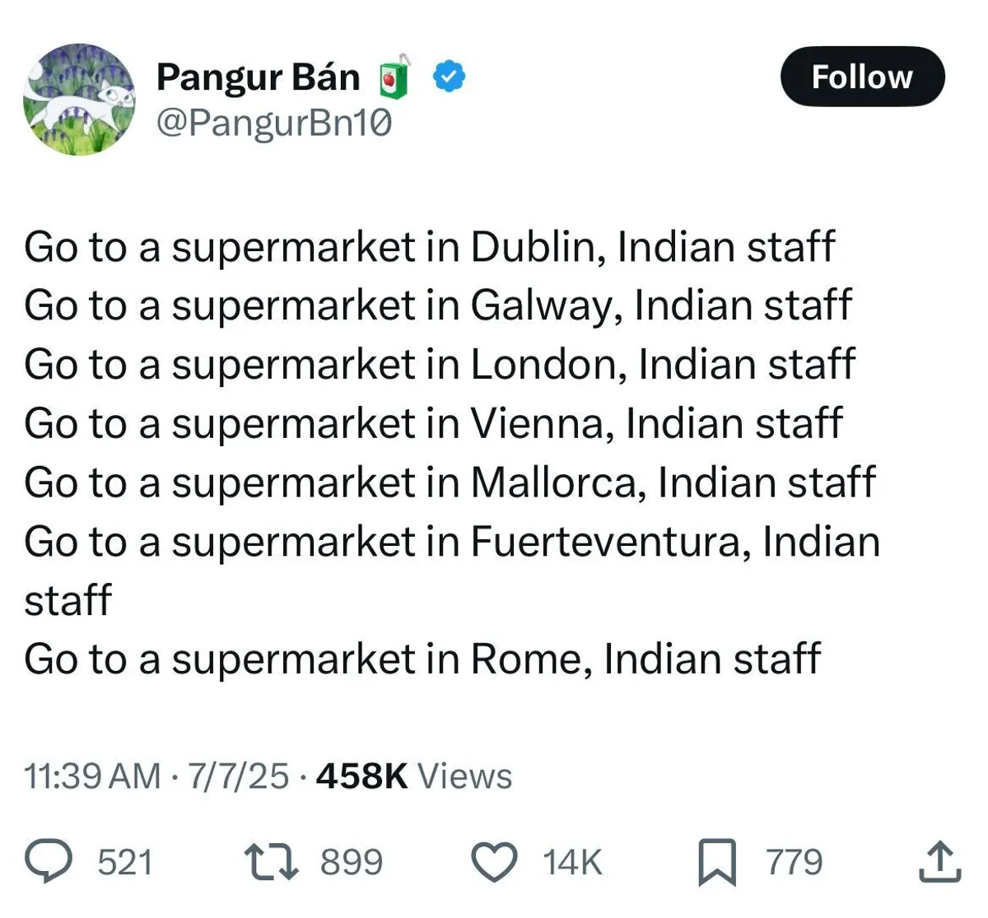This screenshot has width=988, height=918.
Task: Click the 14K likes count
Action: (572, 862)
